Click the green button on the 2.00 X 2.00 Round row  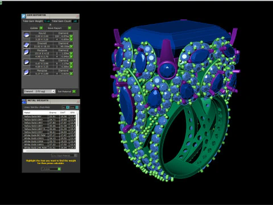click(x=71, y=36)
